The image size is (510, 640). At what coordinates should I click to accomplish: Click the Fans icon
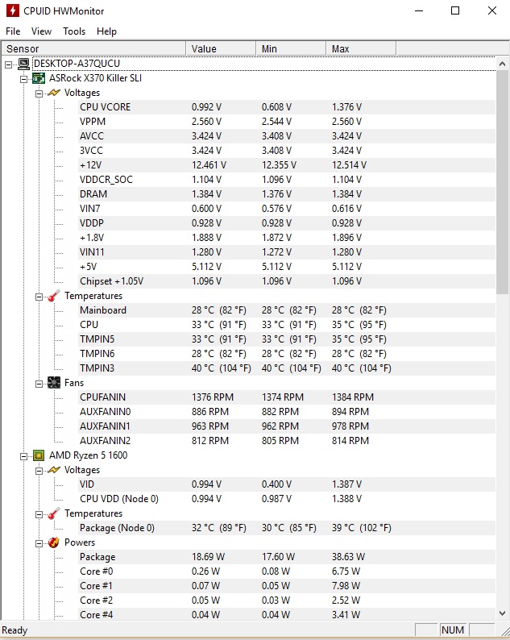pos(54,383)
